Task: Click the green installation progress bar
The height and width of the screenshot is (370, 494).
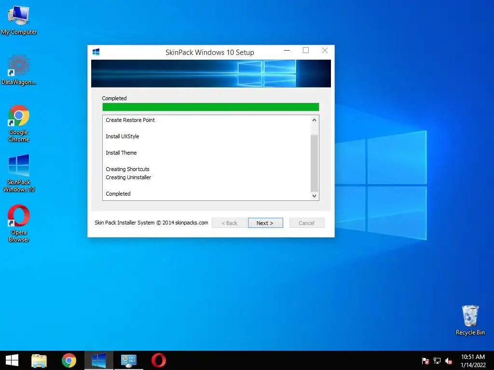Action: 211,107
